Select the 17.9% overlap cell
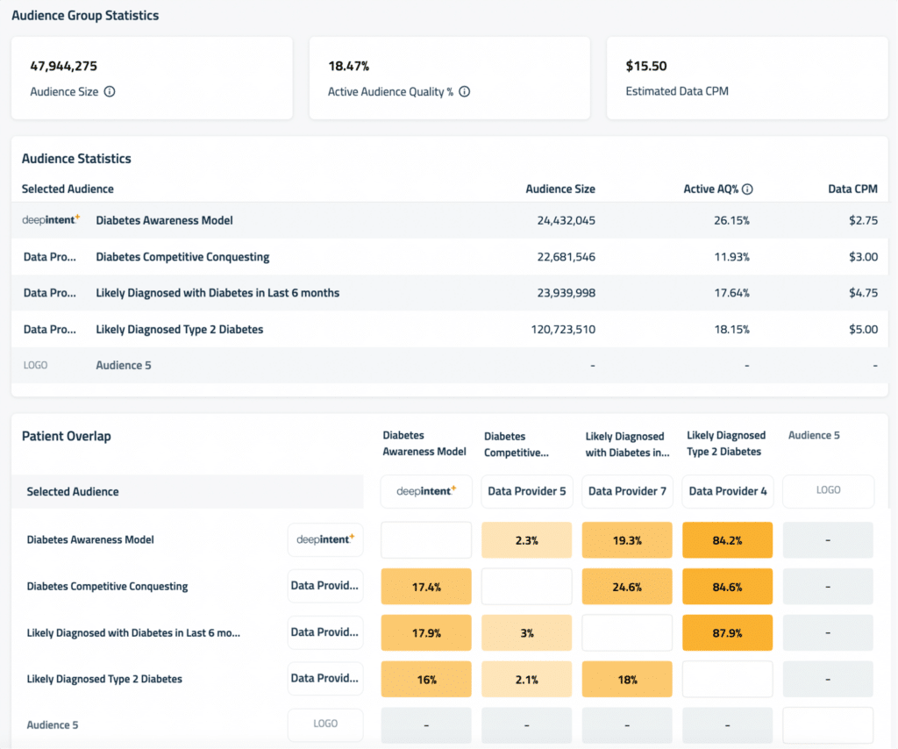This screenshot has width=898, height=749. (426, 632)
